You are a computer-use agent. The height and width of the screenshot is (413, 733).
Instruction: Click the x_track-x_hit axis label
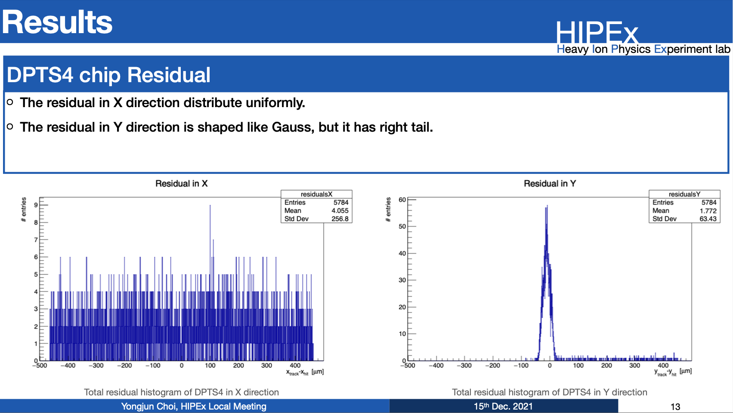(x=305, y=372)
